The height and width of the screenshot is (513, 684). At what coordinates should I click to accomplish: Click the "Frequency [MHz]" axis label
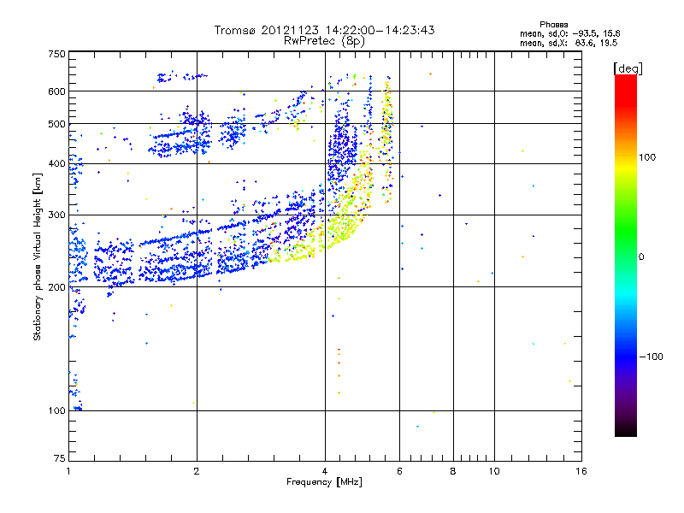tap(324, 482)
